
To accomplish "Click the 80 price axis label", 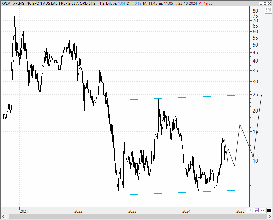I will [x=255, y=11].
